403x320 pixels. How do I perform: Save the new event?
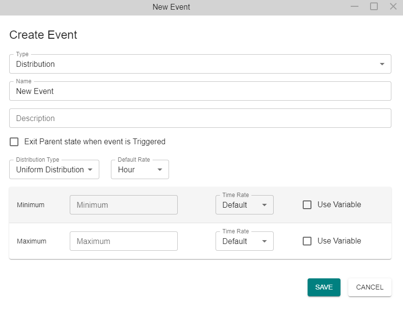[x=324, y=287]
